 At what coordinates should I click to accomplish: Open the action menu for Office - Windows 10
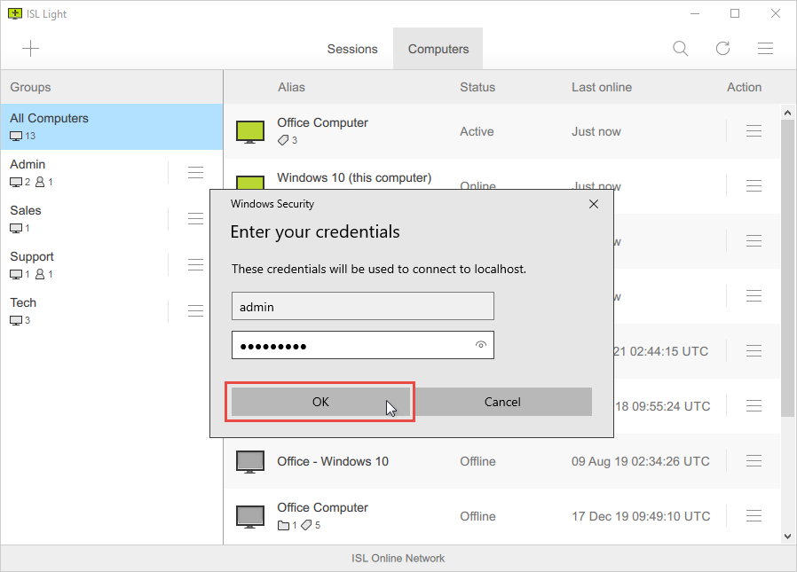coord(754,461)
